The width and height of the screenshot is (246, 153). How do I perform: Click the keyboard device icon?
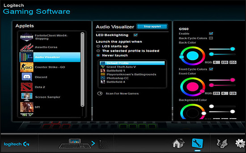click(x=75, y=143)
